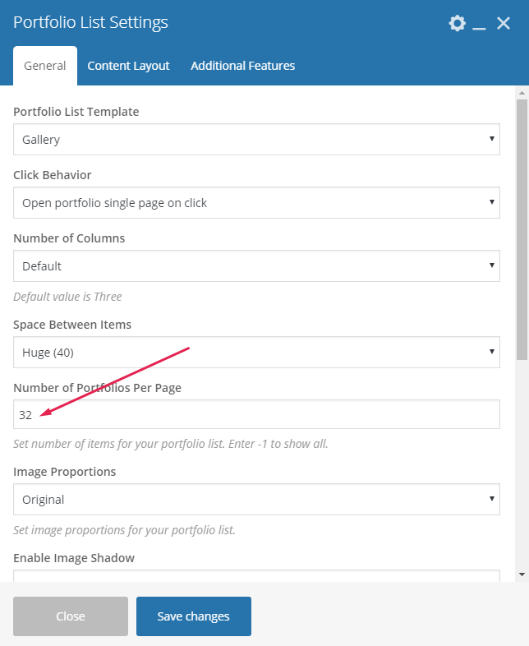Click the scrollbar up arrow
The image size is (529, 646).
(522, 93)
